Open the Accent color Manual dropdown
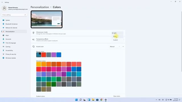The height and width of the screenshot is (102, 182). click(x=115, y=46)
